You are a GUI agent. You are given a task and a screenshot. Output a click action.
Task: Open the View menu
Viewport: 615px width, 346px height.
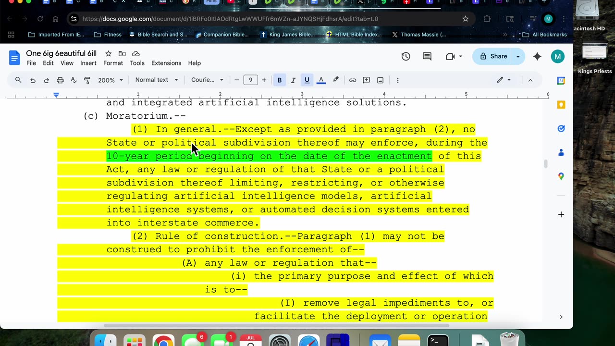click(x=67, y=63)
